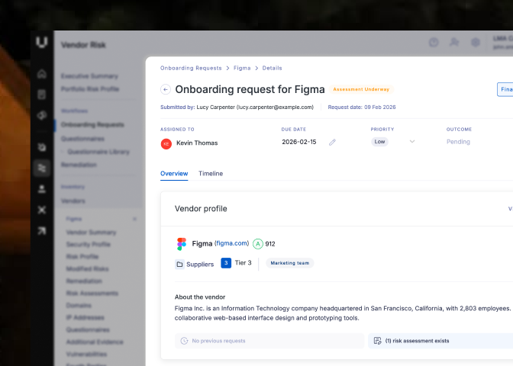This screenshot has height=366, width=513.
Task: Click the Figma breadcrumb link
Action: [242, 68]
